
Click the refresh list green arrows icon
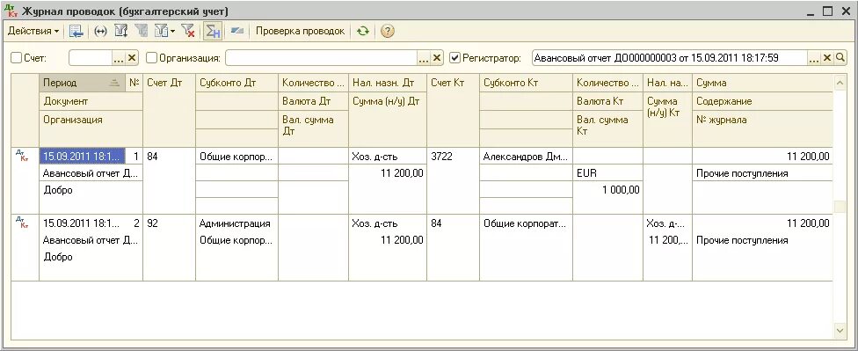[362, 31]
